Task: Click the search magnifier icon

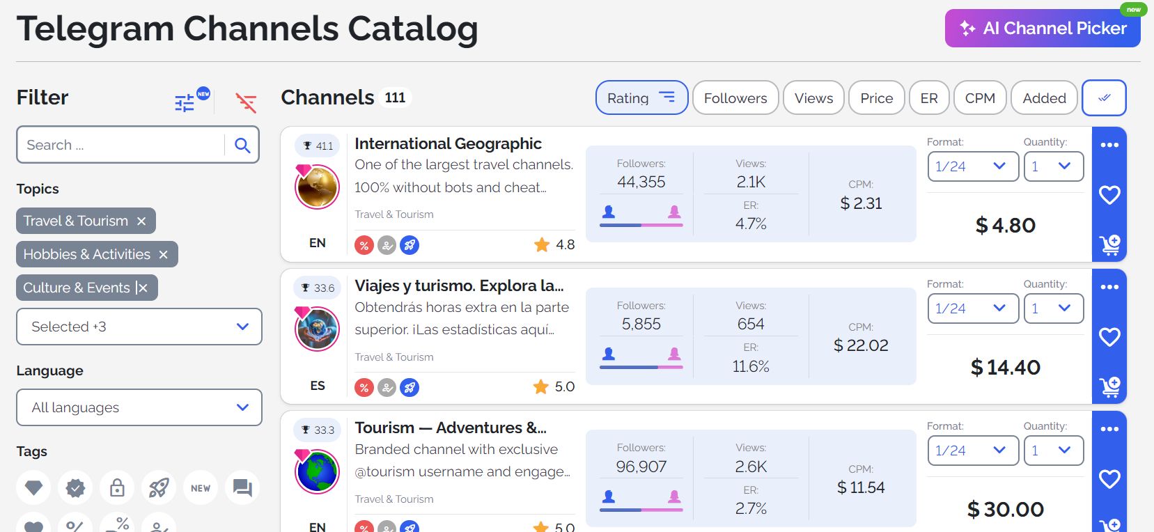Action: click(x=242, y=145)
